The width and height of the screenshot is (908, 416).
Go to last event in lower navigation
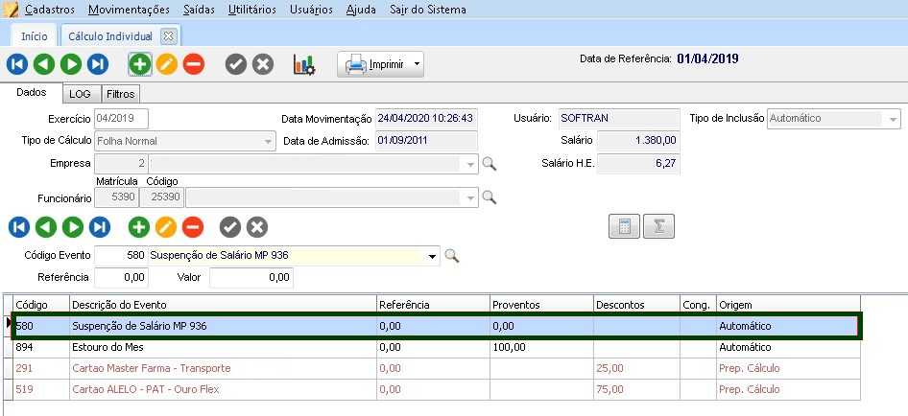tap(99, 227)
